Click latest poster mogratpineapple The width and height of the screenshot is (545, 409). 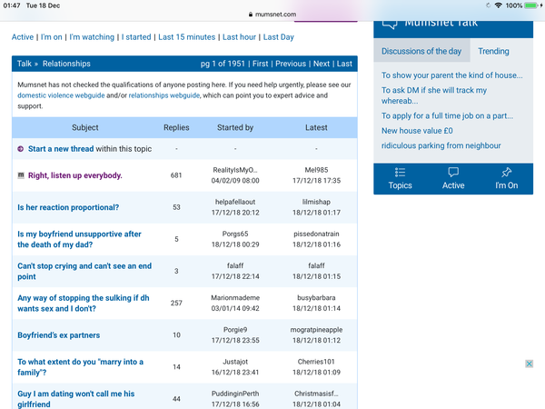(316, 330)
